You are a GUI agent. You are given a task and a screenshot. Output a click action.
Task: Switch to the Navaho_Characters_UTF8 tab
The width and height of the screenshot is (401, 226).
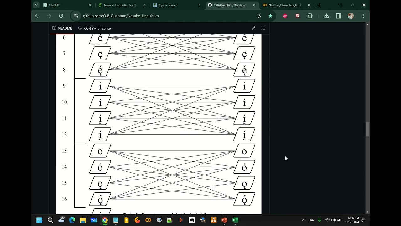pos(287,5)
